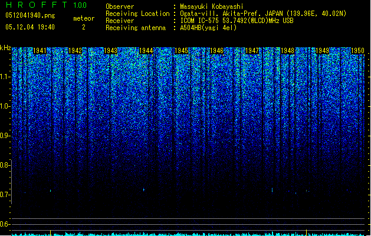Click the 1950 time marker
This screenshot has width=371, height=236.
click(x=358, y=51)
